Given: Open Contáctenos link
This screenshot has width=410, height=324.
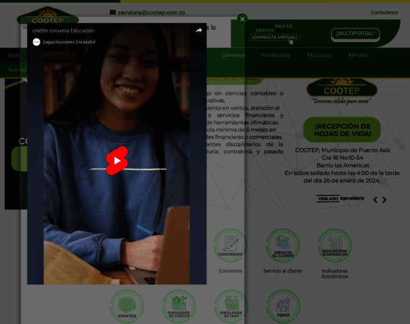Looking at the screenshot, I should (384, 12).
